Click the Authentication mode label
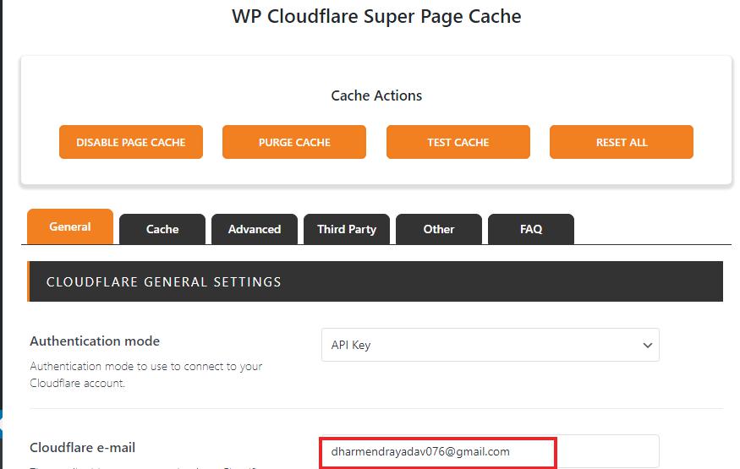Screen dimensions: 740x469 (95, 341)
